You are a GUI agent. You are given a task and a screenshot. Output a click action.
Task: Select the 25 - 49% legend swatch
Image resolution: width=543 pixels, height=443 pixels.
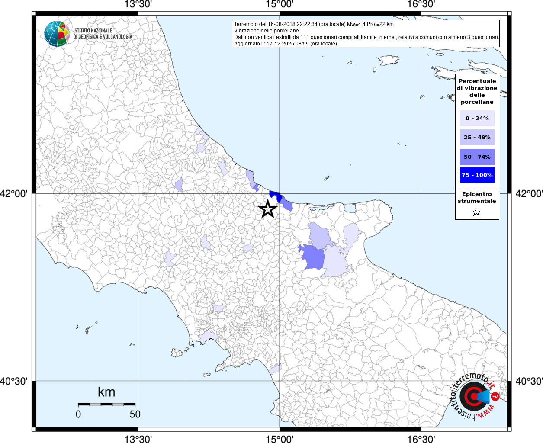[x=477, y=138]
